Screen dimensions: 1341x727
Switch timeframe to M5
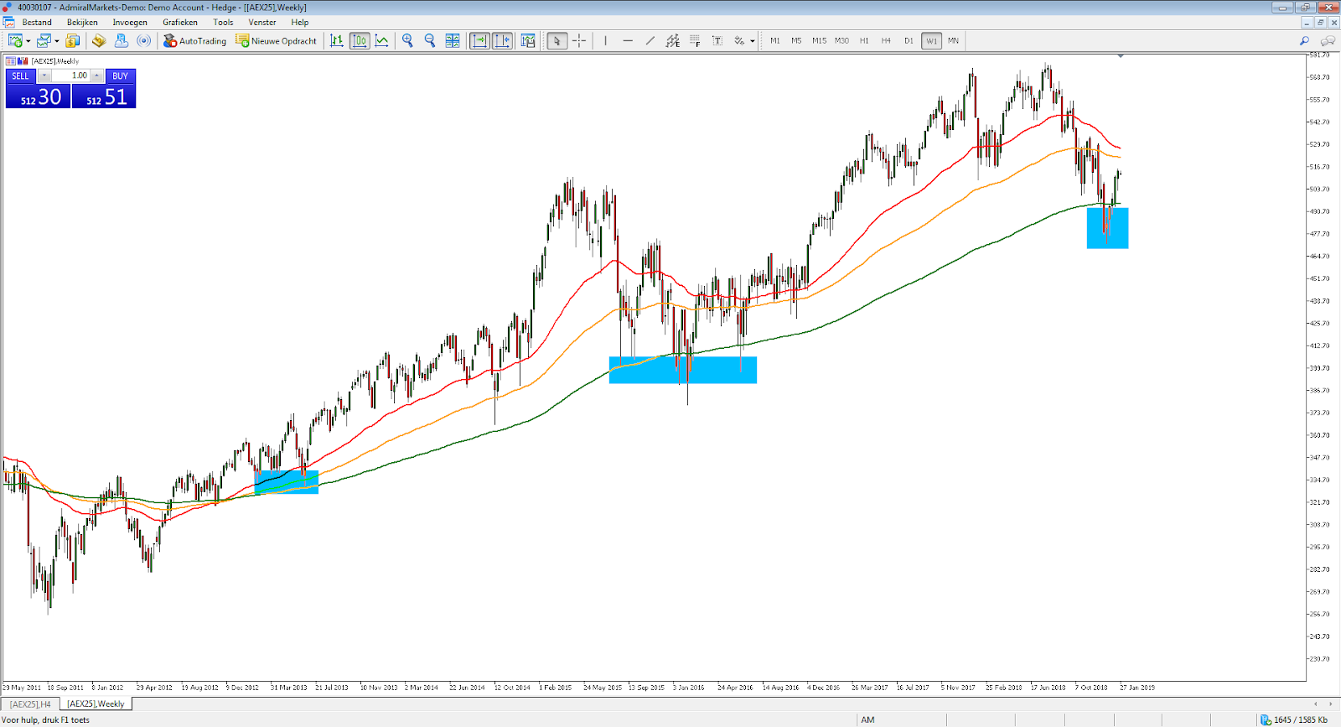click(x=796, y=40)
